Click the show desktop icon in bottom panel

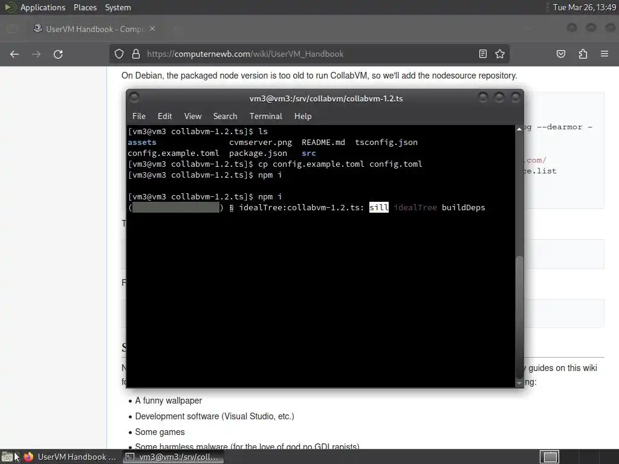[7, 457]
